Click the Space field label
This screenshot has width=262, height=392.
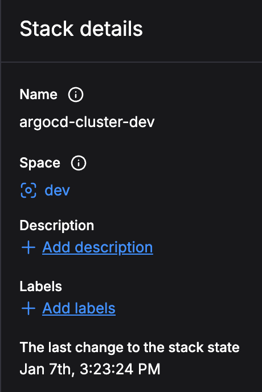click(40, 163)
